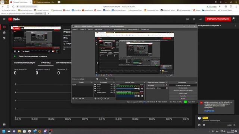Click Start Recording in OBS Controls

(183, 88)
